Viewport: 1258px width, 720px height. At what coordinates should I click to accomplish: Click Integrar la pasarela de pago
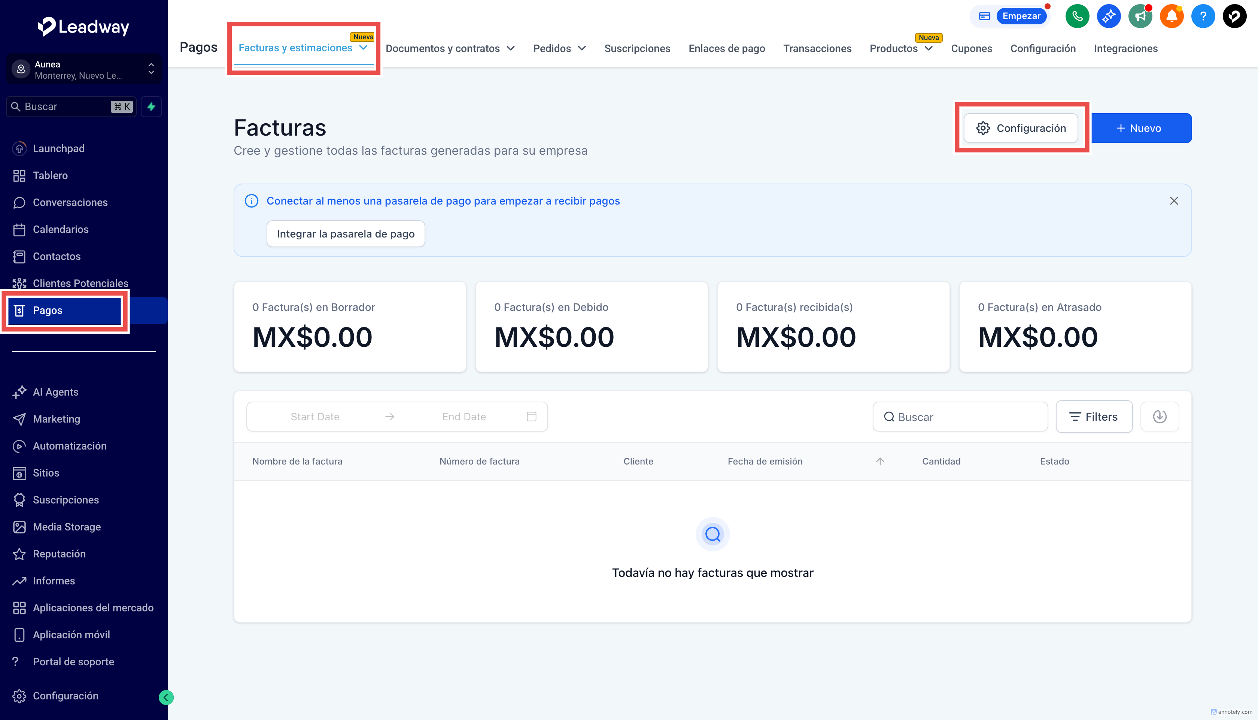(345, 234)
